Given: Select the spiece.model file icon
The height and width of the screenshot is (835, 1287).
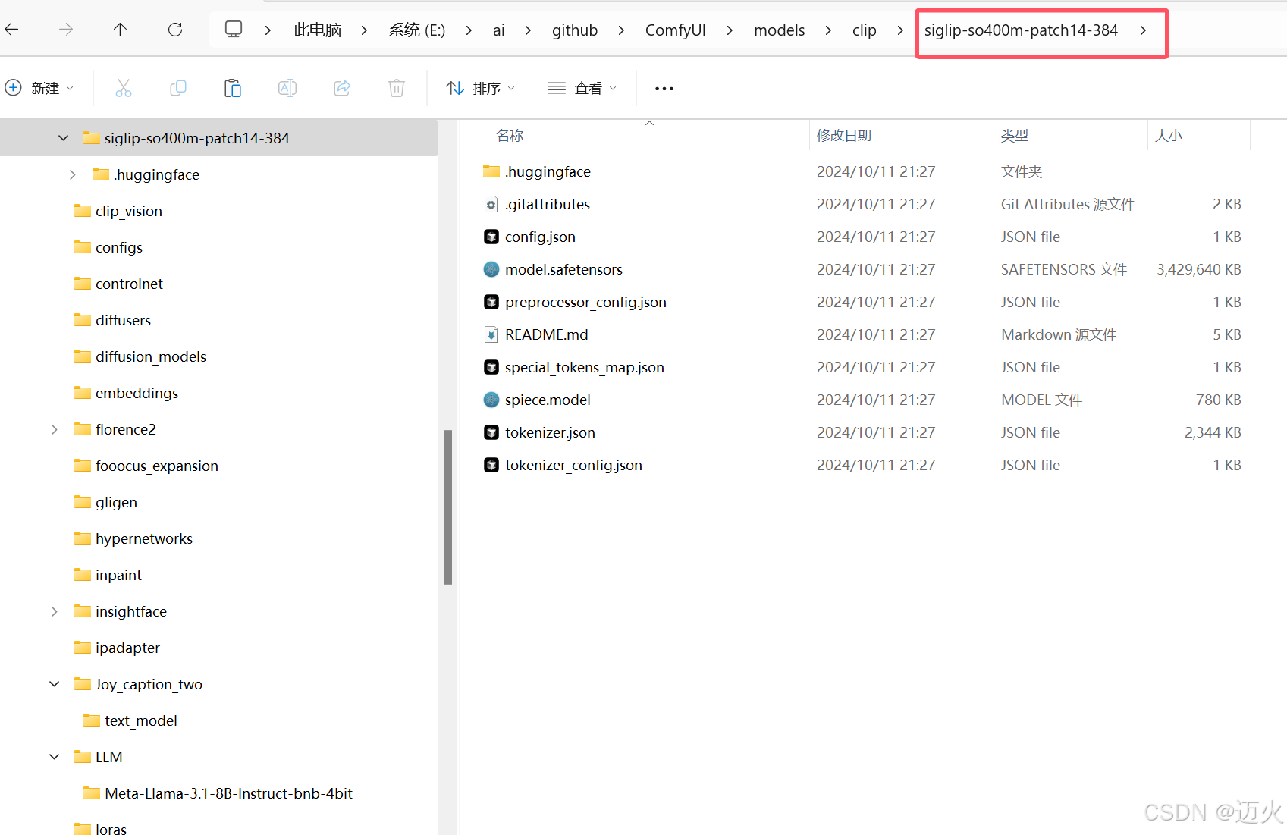Looking at the screenshot, I should pyautogui.click(x=491, y=400).
